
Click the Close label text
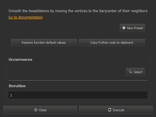(x=43, y=110)
